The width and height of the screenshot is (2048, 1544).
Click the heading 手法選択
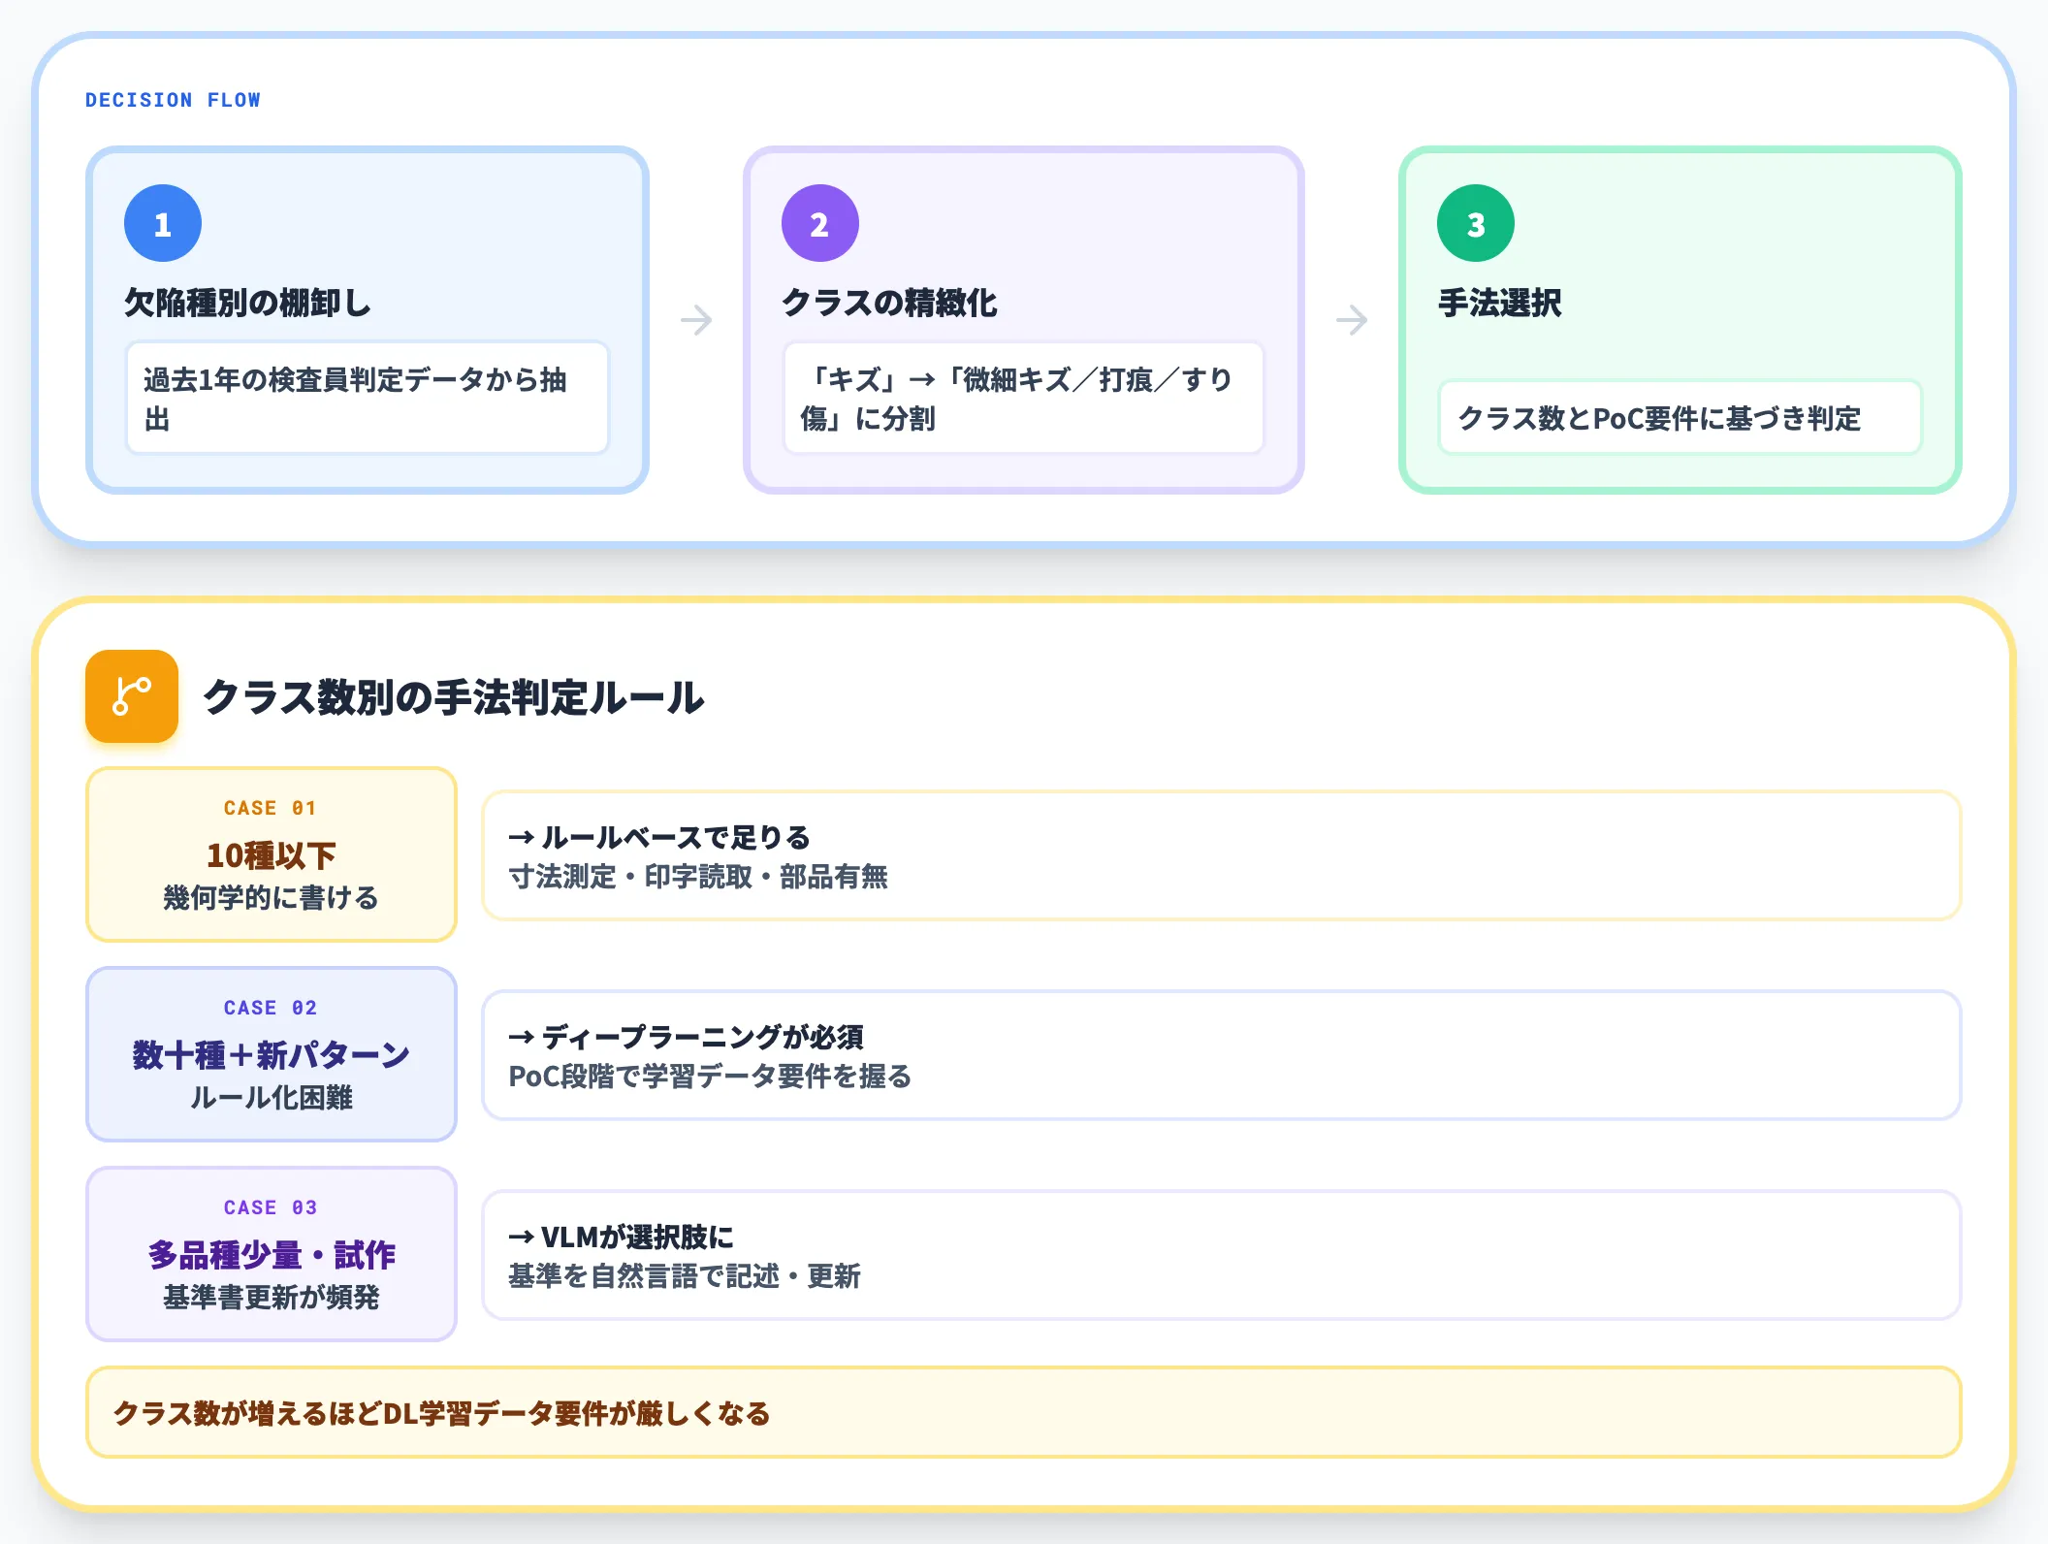click(1499, 303)
